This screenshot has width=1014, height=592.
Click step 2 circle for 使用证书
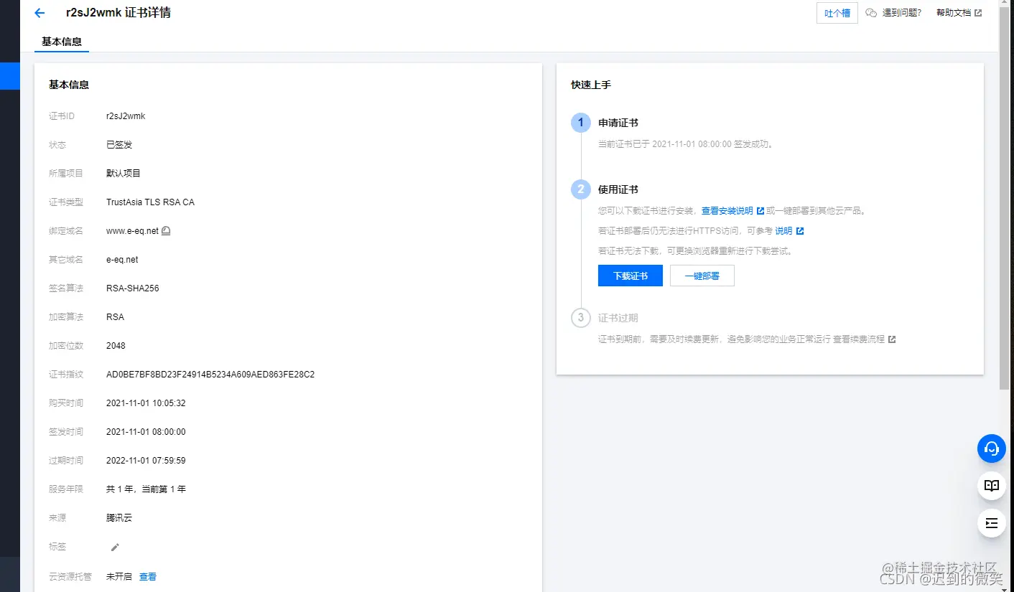581,189
